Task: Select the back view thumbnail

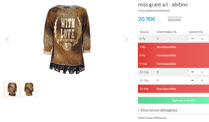Action: 29,89
